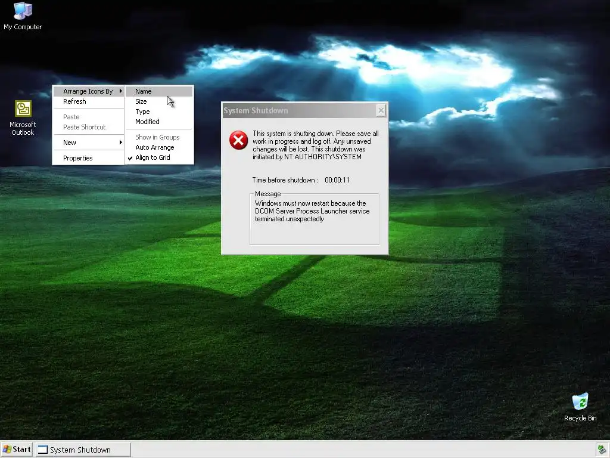Click the 00:00:11 shutdown countdown timer
Screen dimensions: 610x458
tap(337, 180)
